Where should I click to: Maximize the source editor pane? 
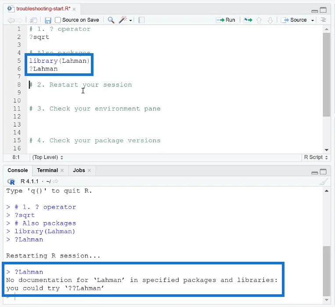tap(323, 10)
